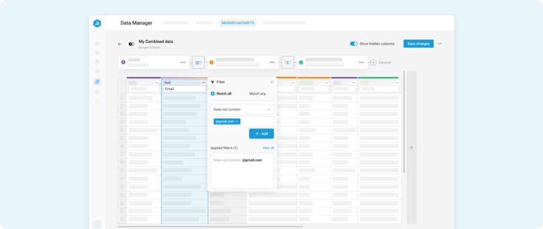
Task: Click the Text type tag above Email
Action: 167,82
